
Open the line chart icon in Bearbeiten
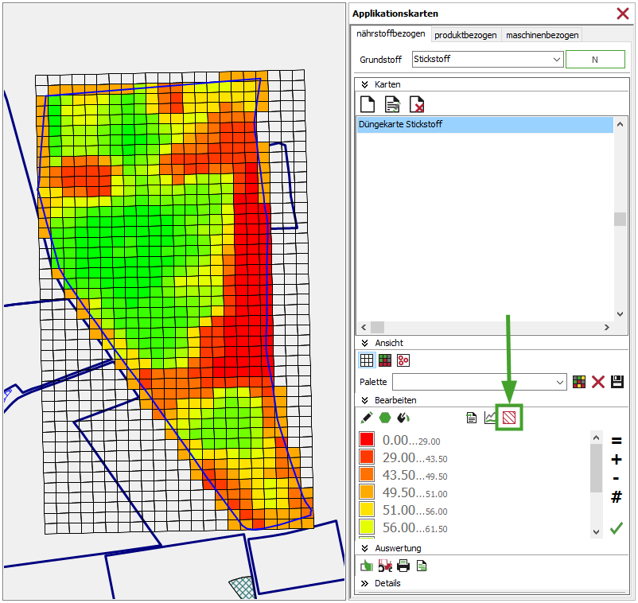tap(491, 417)
